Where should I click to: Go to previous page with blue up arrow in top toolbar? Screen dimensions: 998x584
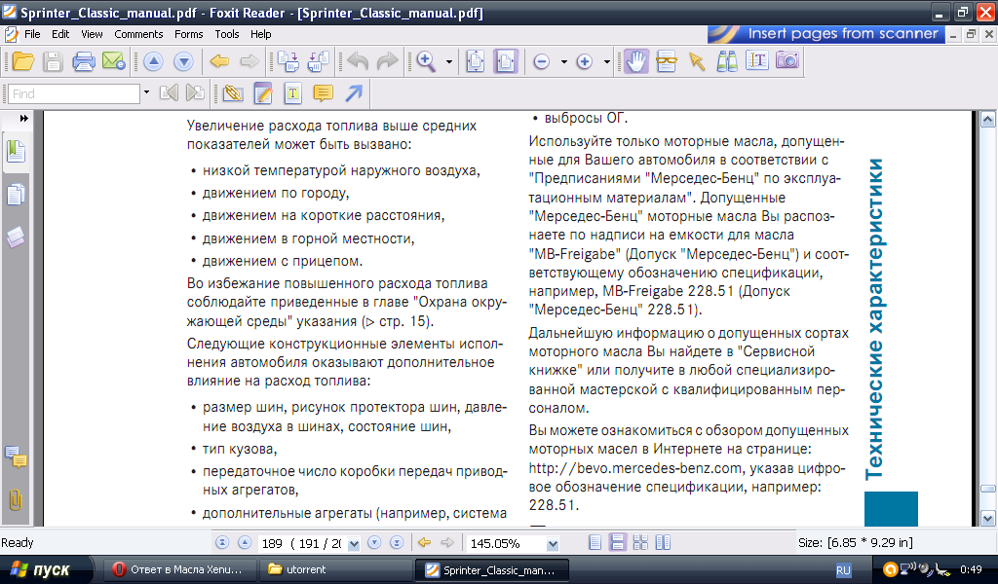(153, 61)
